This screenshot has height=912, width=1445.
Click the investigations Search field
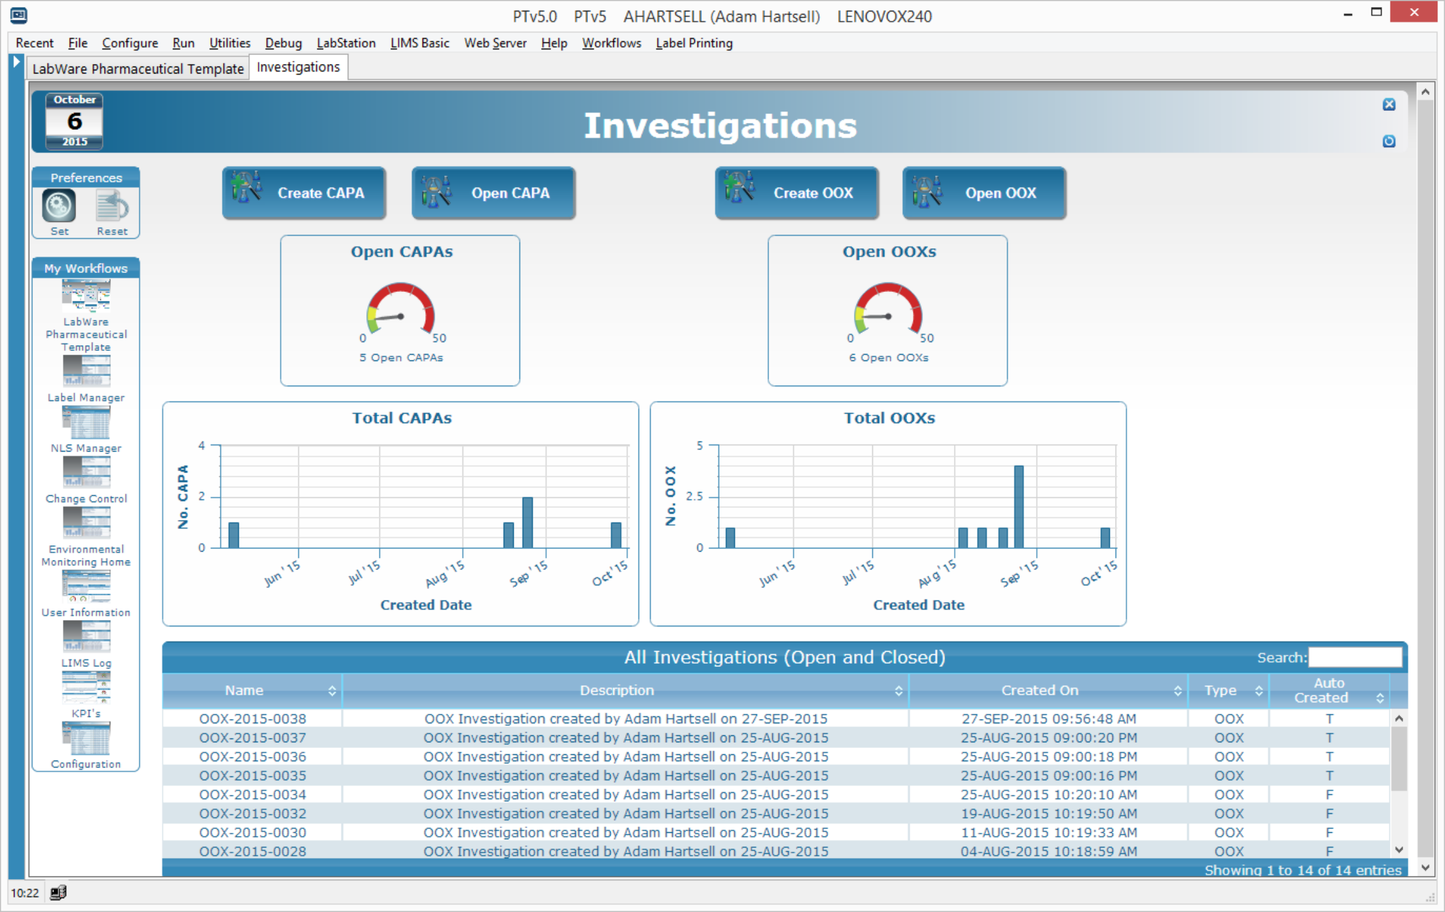point(1354,657)
